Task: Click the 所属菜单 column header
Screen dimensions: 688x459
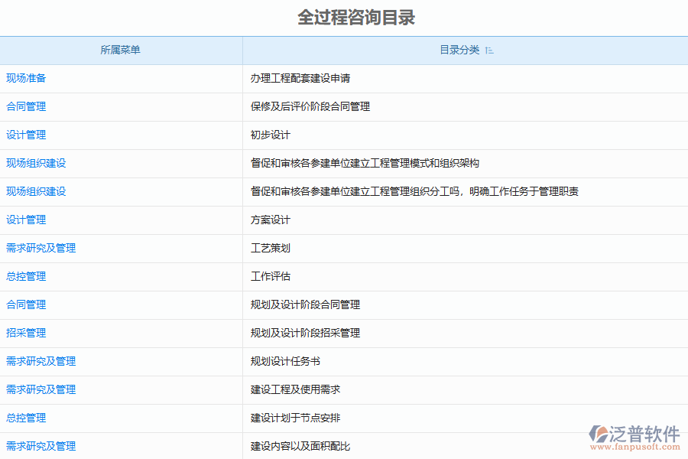Action: coord(121,50)
